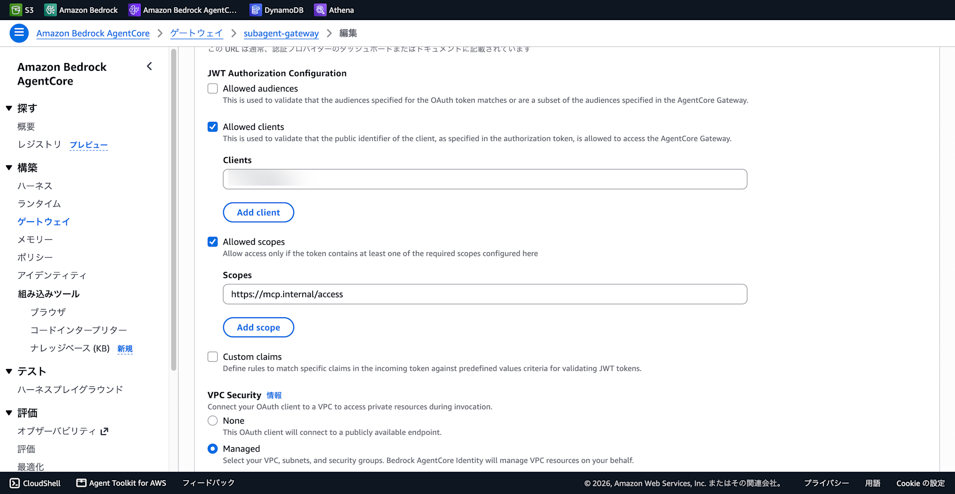Screen dimensions: 955x494
Task: Open 用語 in the footer
Action: click(x=873, y=483)
